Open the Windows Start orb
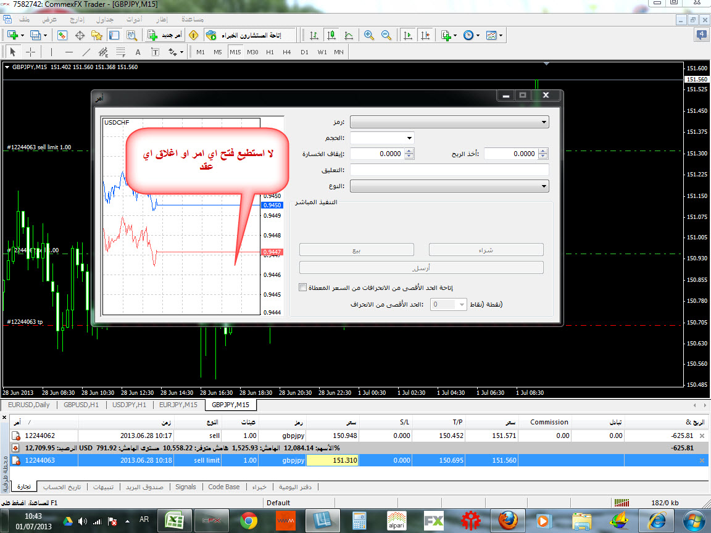 tap(694, 521)
